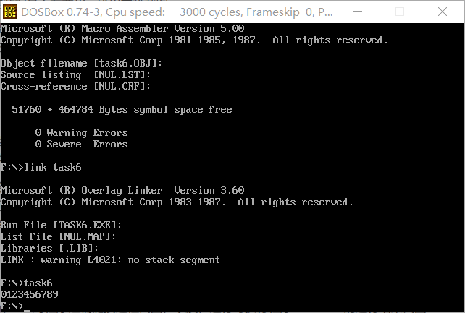The image size is (465, 313).
Task: Click the '0 Severe Errors' line
Action: (x=81, y=145)
